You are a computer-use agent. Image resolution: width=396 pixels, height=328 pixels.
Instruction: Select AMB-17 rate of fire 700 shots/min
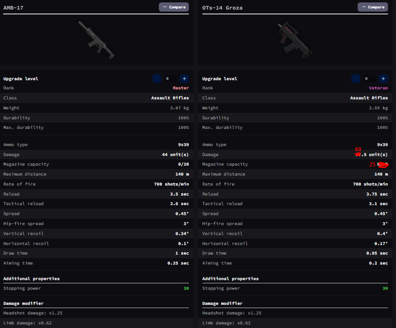pos(172,184)
